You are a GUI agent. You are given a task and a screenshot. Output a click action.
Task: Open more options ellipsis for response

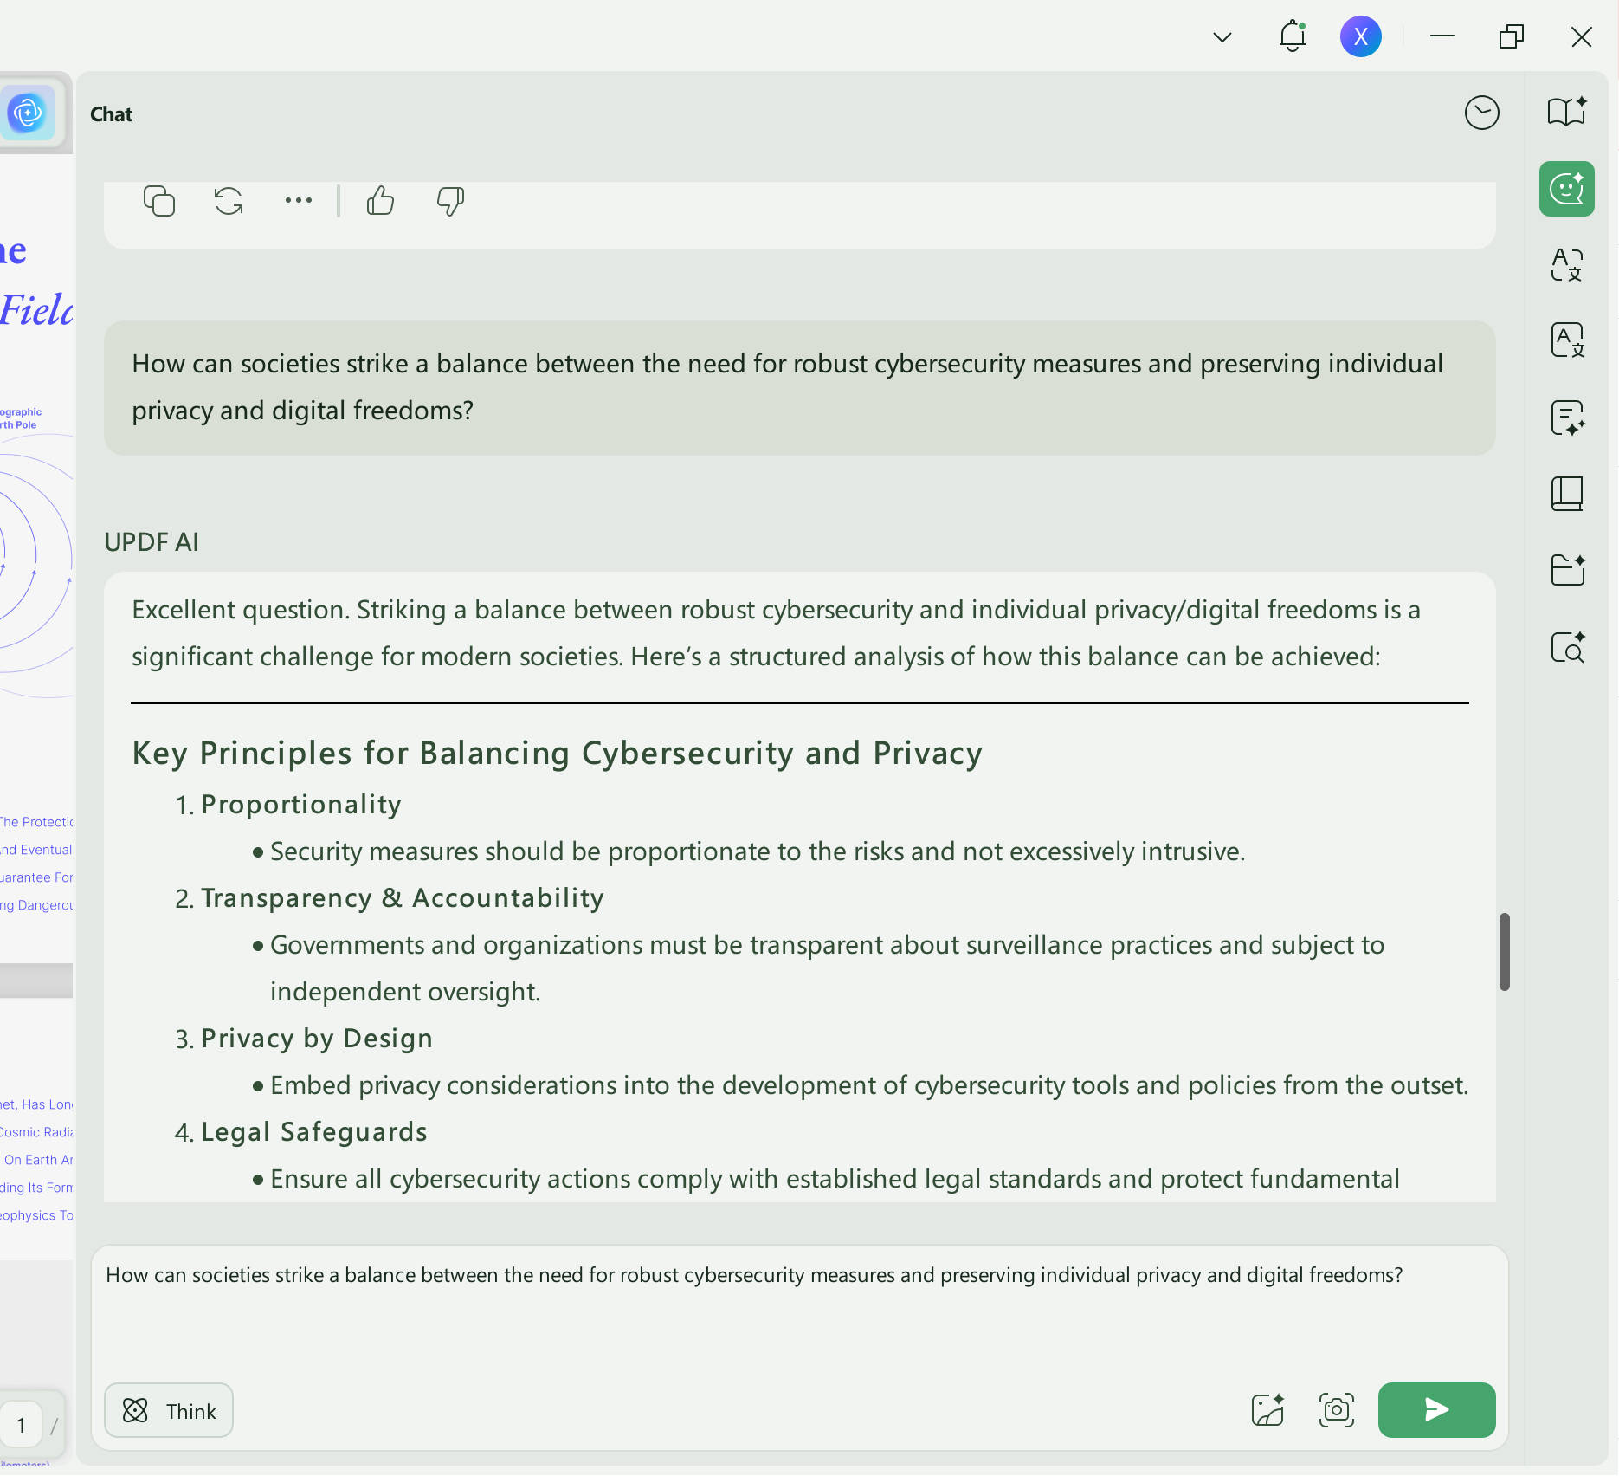coord(299,201)
